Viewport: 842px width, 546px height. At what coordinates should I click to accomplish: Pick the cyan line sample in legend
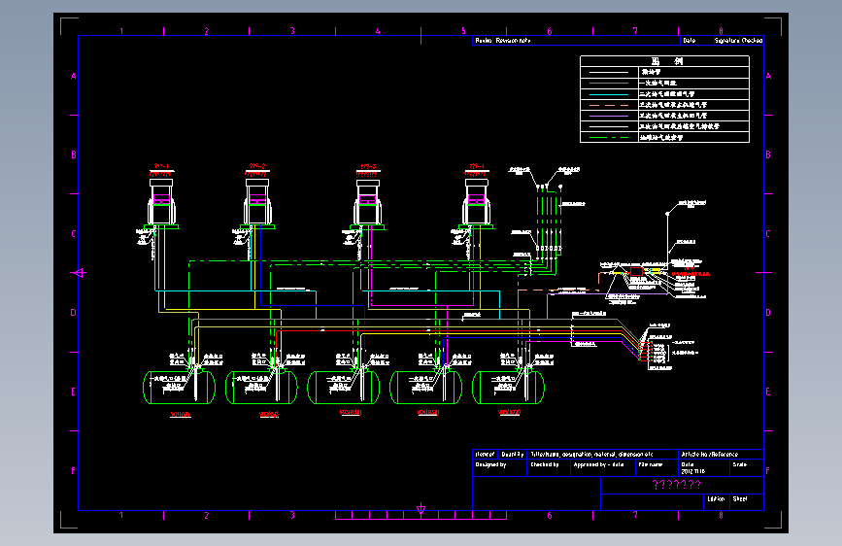(x=608, y=94)
